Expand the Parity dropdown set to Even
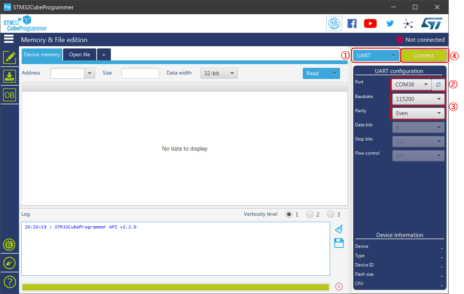This screenshot has width=464, height=294. coord(418,113)
